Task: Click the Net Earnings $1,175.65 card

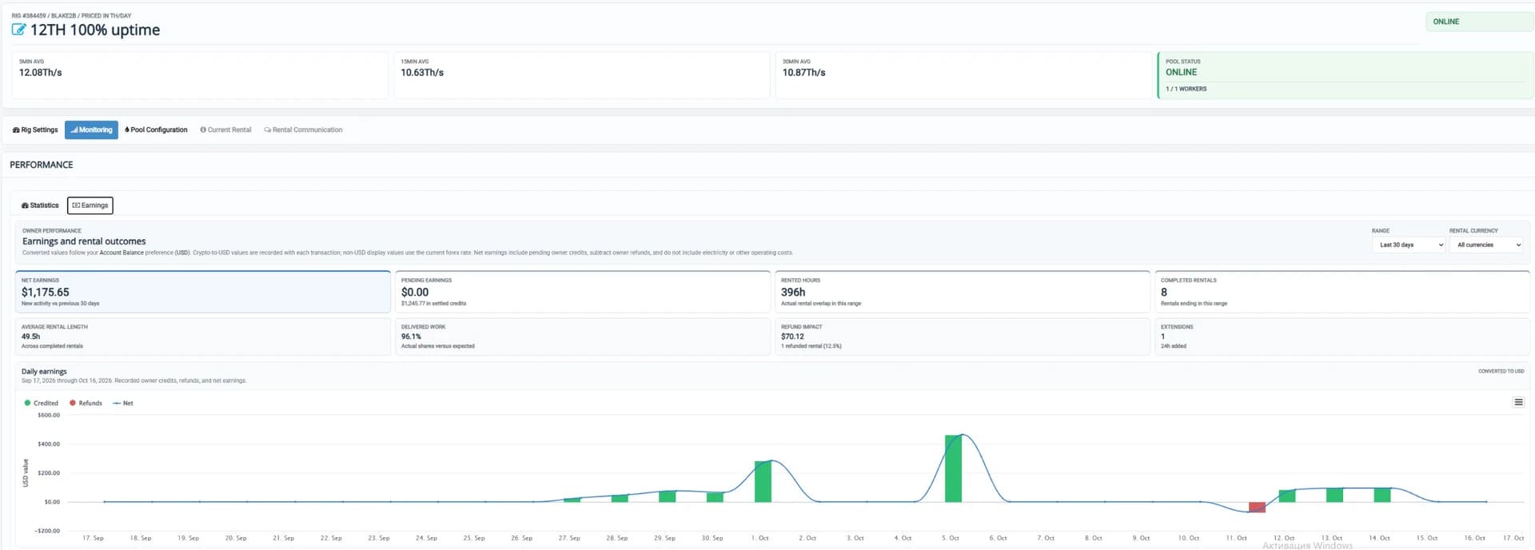Action: coord(203,292)
